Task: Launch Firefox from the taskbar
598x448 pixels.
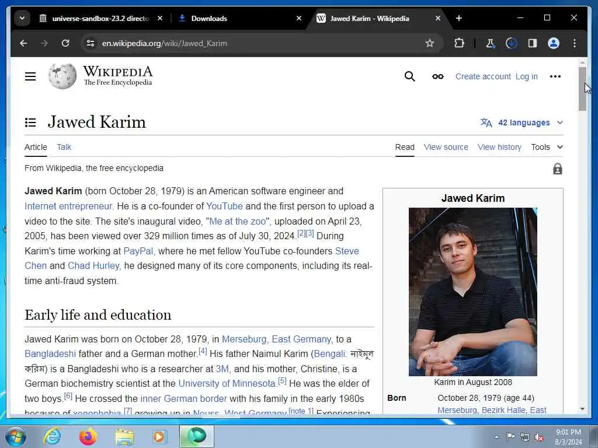Action: pos(88,436)
